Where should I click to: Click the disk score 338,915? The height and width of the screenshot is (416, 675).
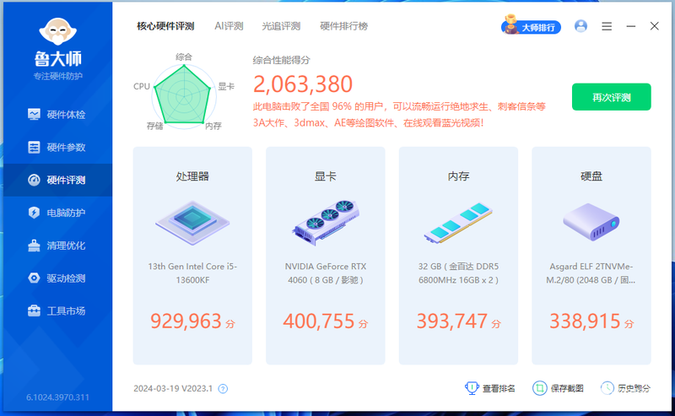(x=585, y=321)
